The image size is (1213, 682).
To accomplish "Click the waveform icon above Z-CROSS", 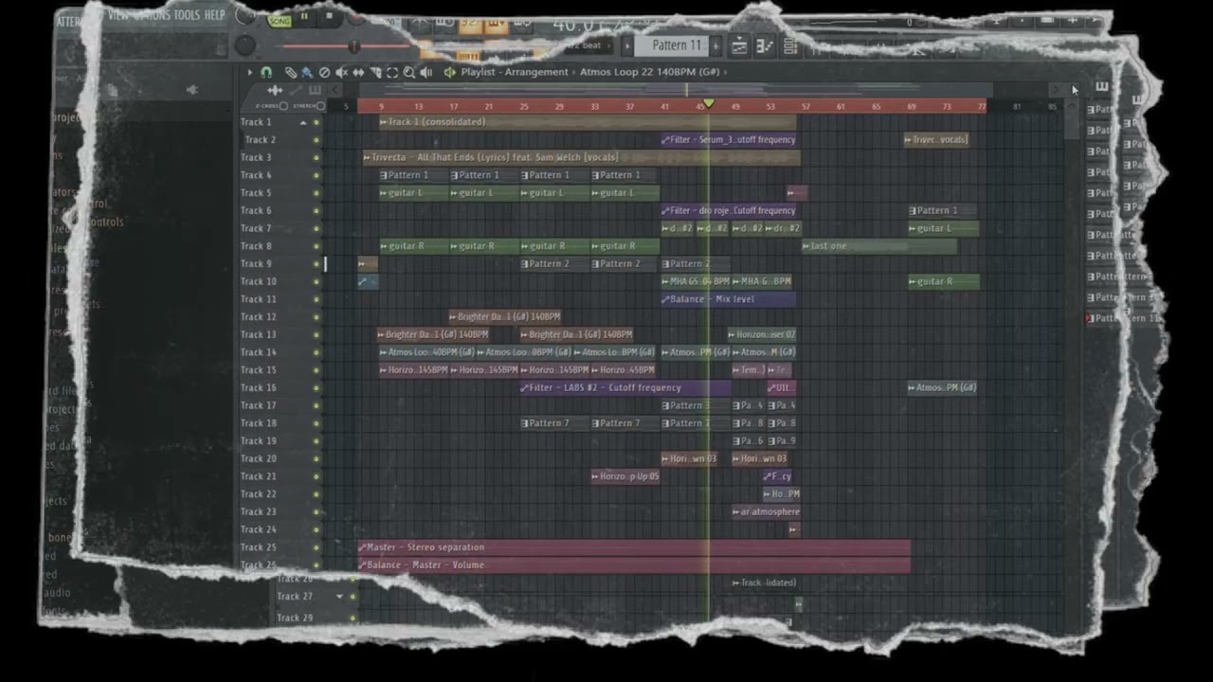I will click(x=275, y=91).
